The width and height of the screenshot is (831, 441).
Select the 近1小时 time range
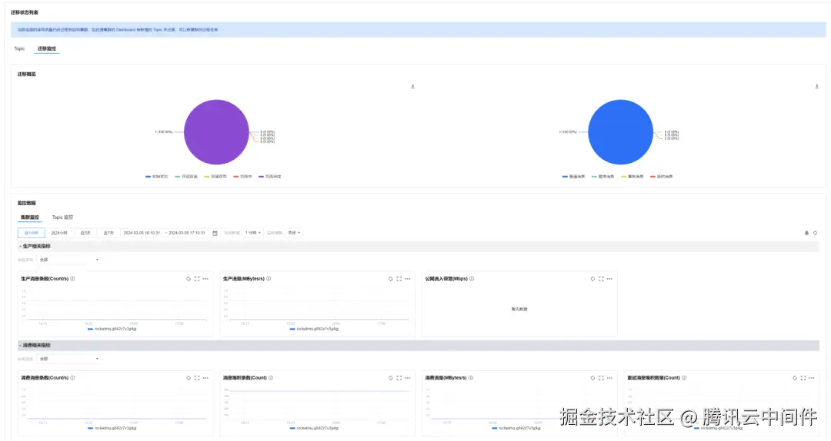pyautogui.click(x=32, y=233)
